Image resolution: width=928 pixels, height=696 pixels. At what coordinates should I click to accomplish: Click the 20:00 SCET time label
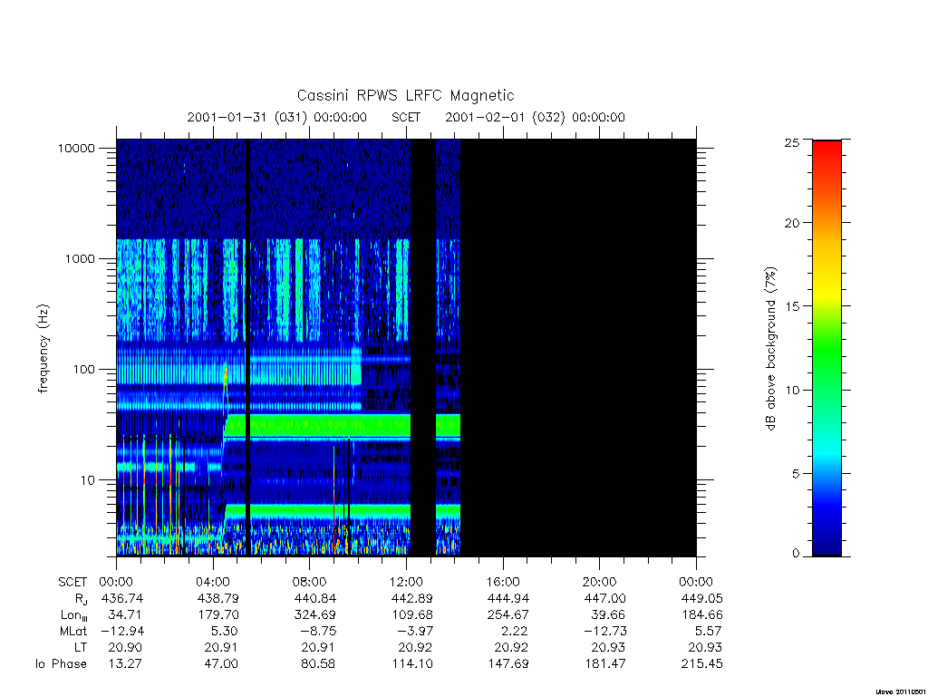600,582
